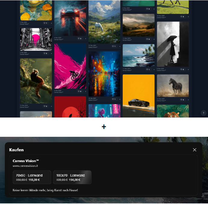The image size is (208, 204).
Task: Open more options under neon city painting
Action: 120,99
